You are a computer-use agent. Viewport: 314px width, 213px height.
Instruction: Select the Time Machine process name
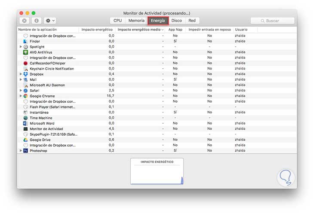41,118
